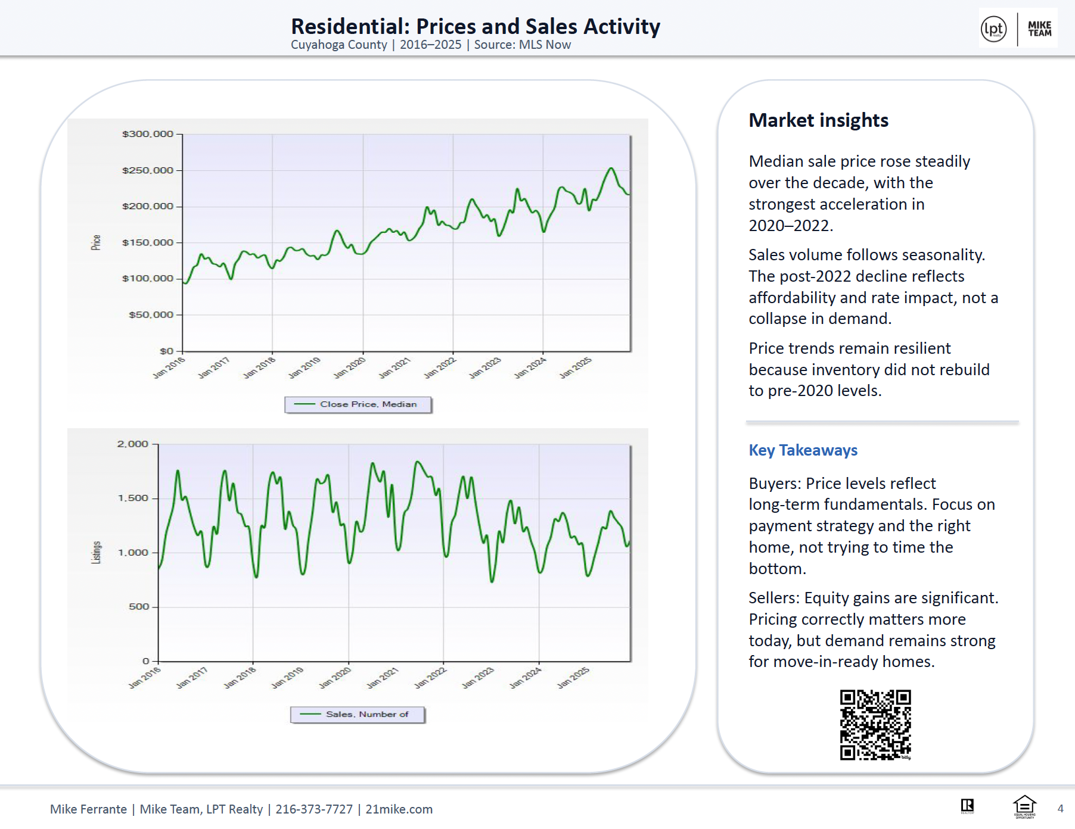The height and width of the screenshot is (829, 1075).
Task: Click the Listings vertical axis title
Action: coord(96,552)
